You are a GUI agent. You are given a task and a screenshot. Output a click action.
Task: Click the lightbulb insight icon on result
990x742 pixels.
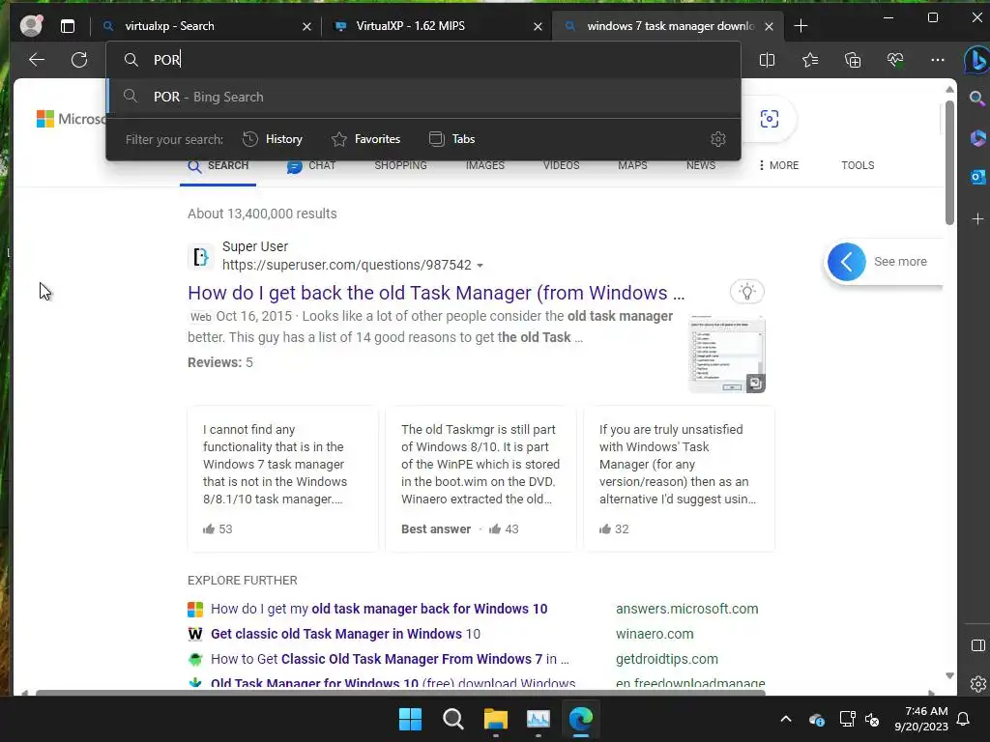pos(747,292)
